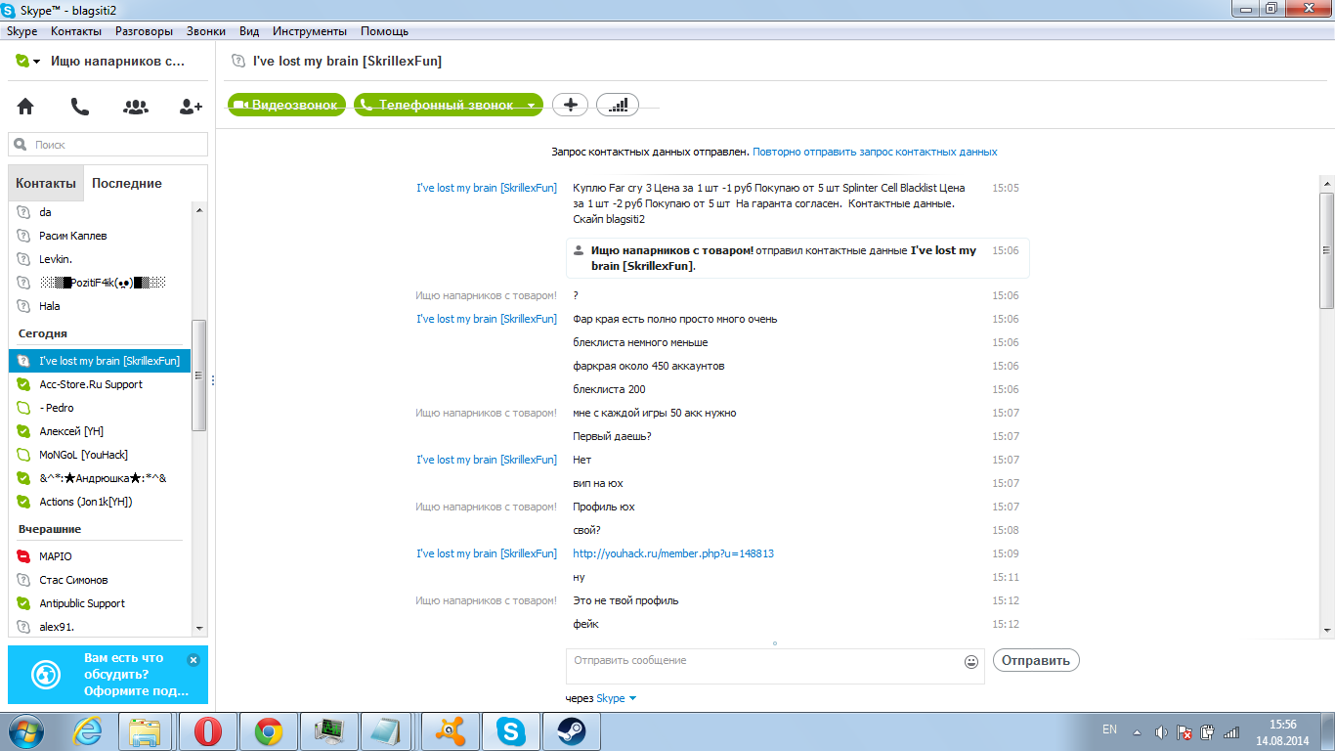Launch Opera from the taskbar

[208, 730]
